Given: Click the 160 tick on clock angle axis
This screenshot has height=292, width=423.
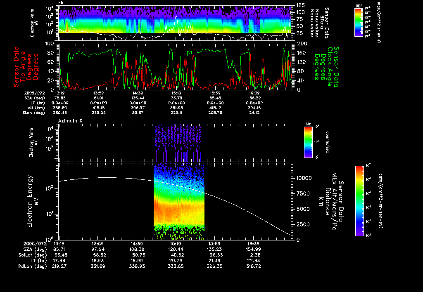Looking at the screenshot, I should pos(302,53).
